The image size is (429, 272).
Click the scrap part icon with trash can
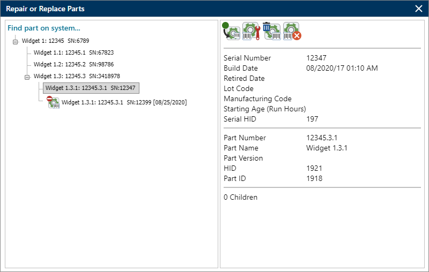[272, 32]
